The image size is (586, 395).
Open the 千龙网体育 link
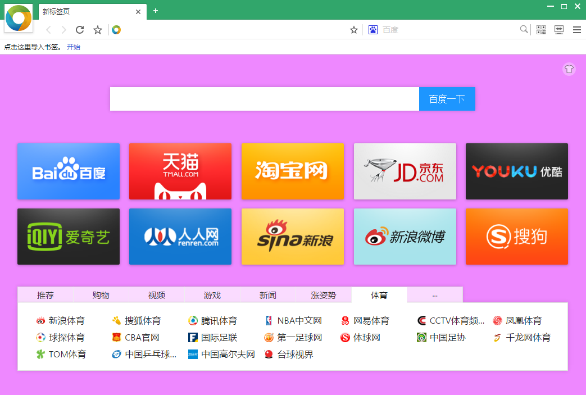click(522, 338)
